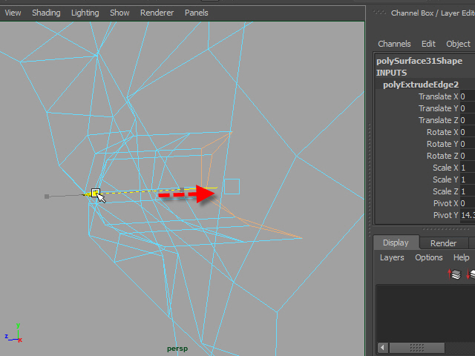
Task: Click the Rotate Y value field
Action: pos(468,144)
